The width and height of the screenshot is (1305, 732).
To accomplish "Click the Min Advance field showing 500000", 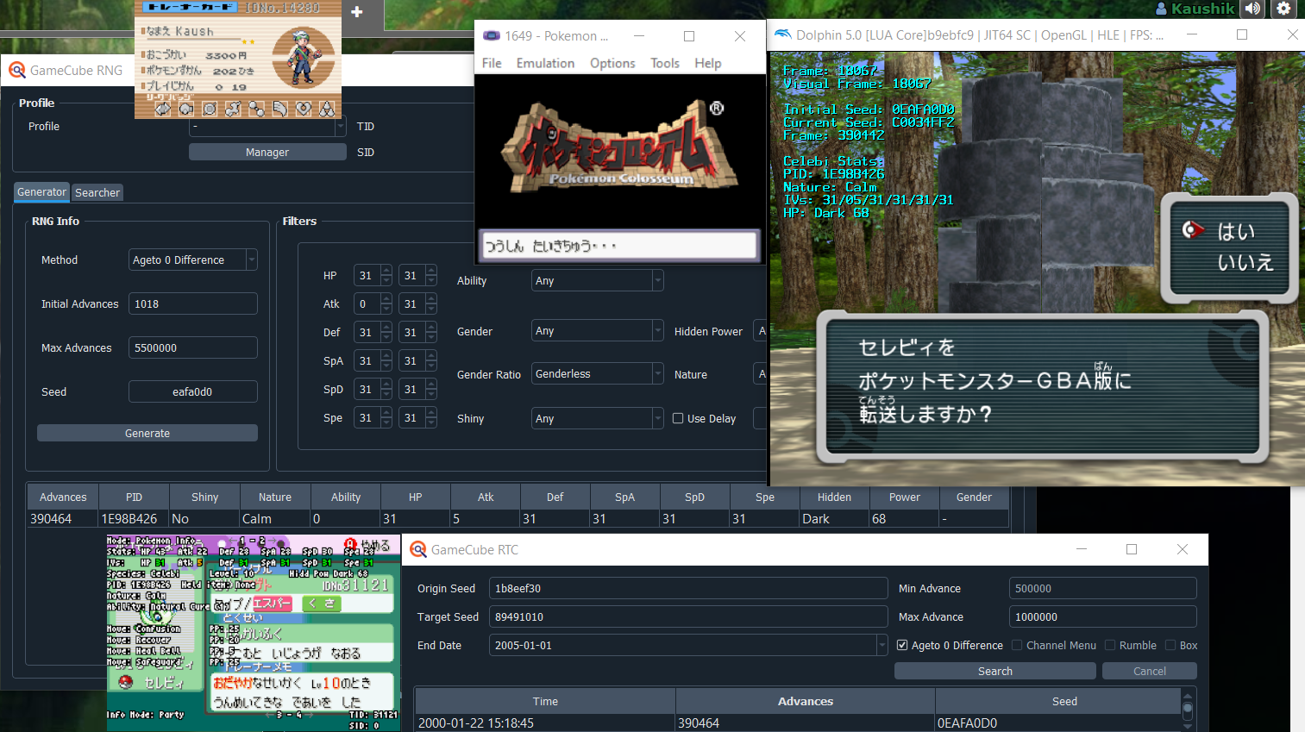I will pos(1103,588).
